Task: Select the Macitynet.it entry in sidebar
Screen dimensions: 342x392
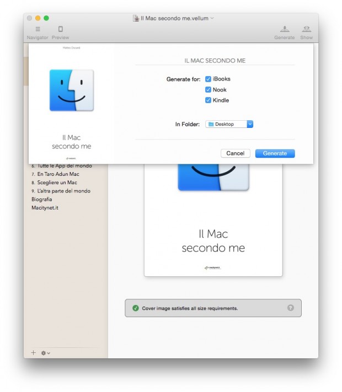Action: [x=45, y=208]
